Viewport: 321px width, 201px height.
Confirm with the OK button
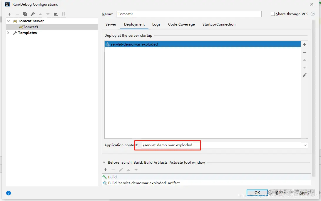coord(257,192)
